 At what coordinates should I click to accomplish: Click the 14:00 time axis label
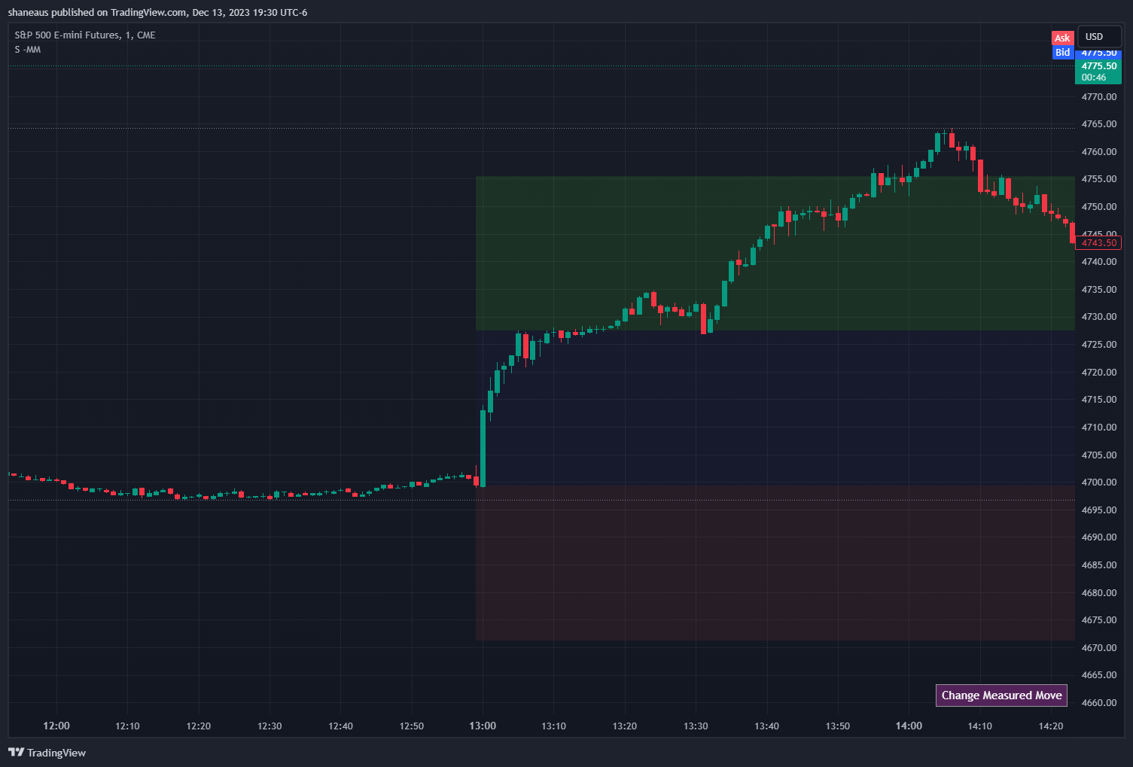point(909,726)
